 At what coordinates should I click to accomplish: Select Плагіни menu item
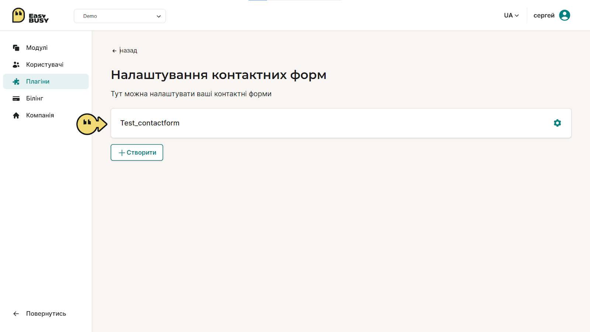[x=46, y=82]
